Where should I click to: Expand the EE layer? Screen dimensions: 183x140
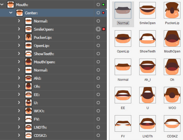[19, 94]
